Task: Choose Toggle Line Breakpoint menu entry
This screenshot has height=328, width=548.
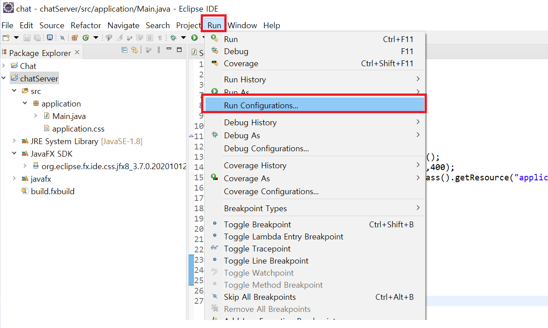Action: (315, 261)
